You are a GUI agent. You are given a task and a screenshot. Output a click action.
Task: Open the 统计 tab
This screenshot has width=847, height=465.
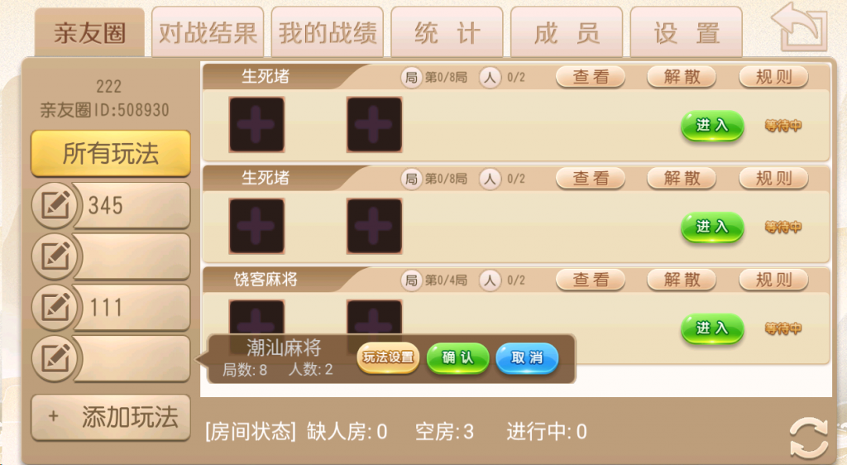click(x=447, y=32)
